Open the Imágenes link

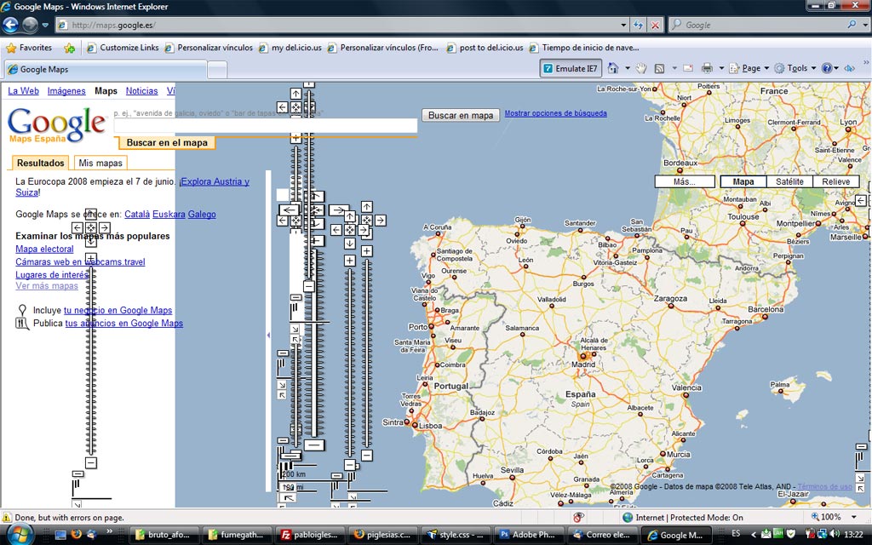point(66,91)
